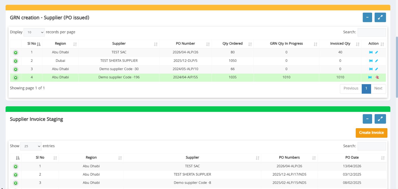Expand Demo supplier Code -30 row details
The image size is (398, 189).
click(15, 69)
